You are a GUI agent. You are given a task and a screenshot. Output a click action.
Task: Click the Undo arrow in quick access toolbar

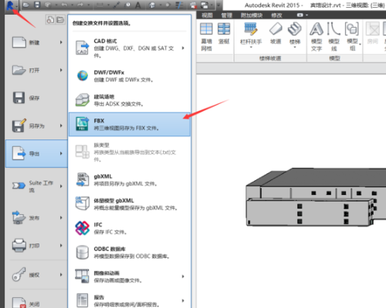point(64,5)
